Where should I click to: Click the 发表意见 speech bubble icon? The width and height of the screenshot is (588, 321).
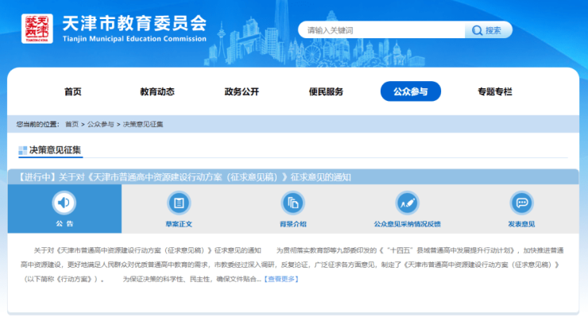coord(521,203)
